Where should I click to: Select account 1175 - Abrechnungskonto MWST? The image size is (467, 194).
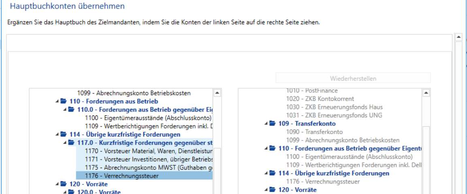pos(149,168)
